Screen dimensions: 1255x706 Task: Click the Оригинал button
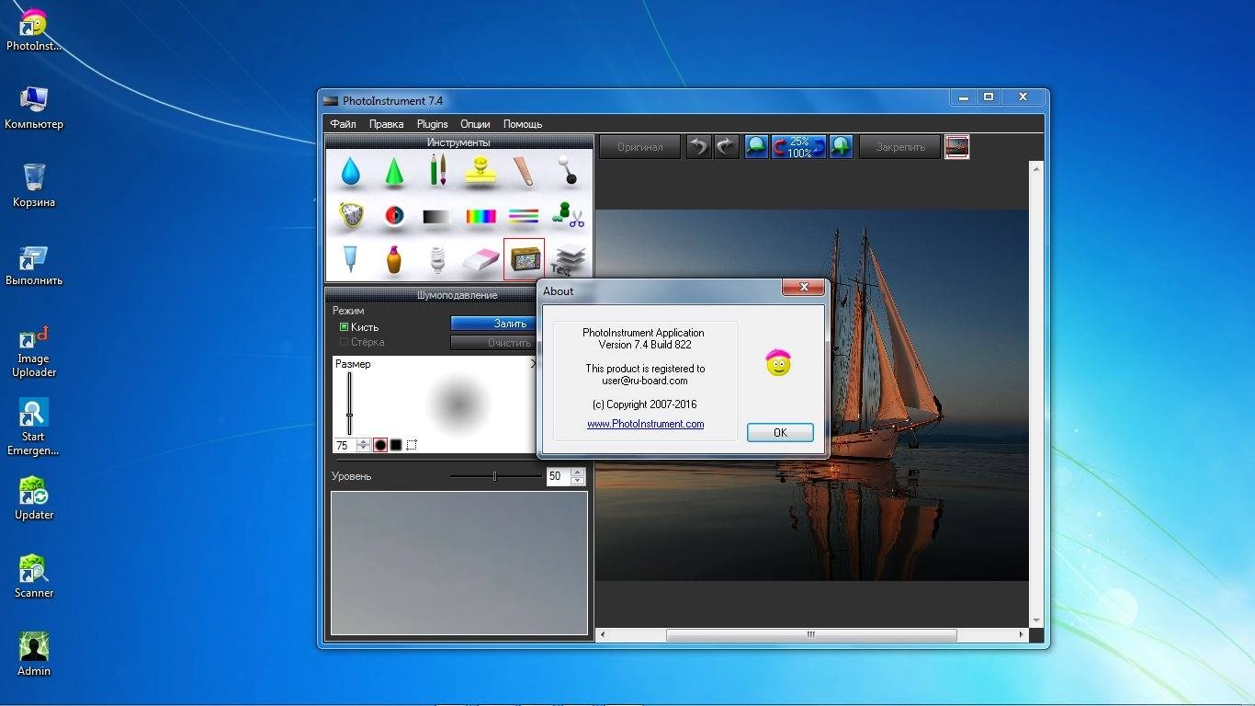(x=640, y=147)
